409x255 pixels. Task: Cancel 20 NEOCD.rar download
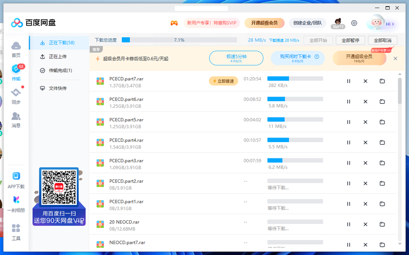(x=366, y=224)
